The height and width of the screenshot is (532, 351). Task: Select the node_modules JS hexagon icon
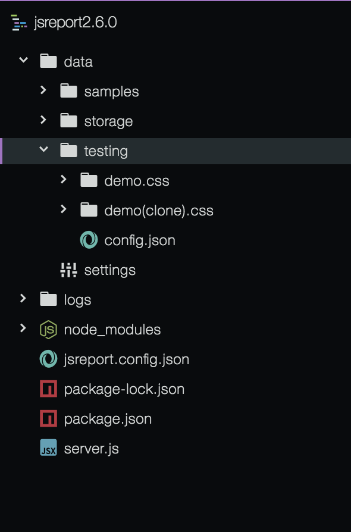click(x=48, y=329)
